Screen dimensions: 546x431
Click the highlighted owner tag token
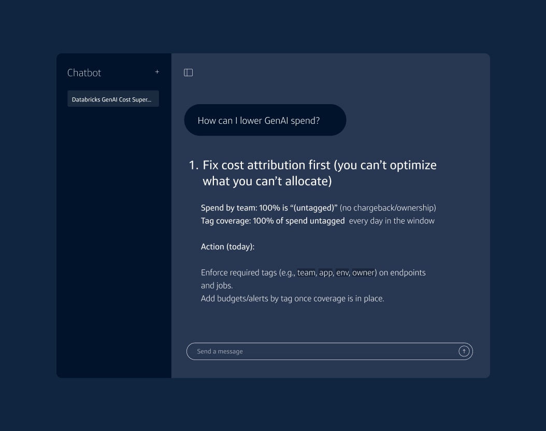(x=363, y=272)
